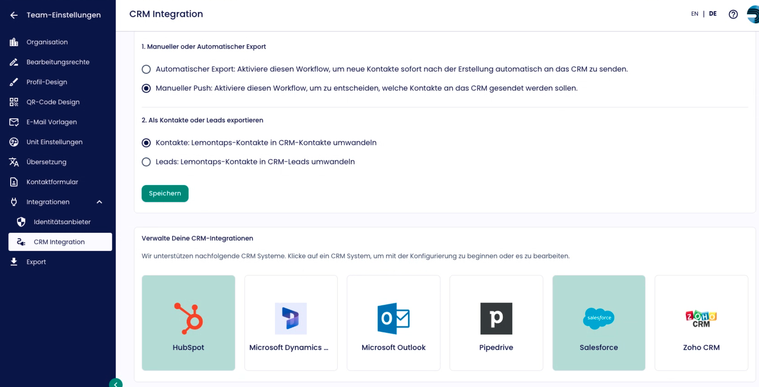Click the HubSpot logo
This screenshot has width=759, height=387.
point(189,318)
